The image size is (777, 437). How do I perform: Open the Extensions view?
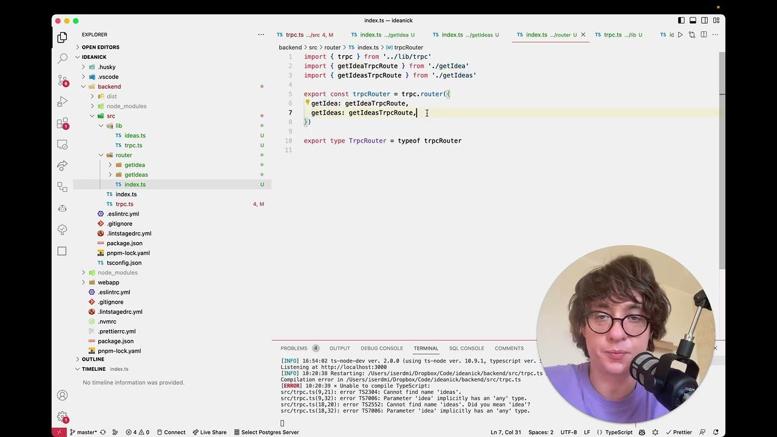(62, 123)
